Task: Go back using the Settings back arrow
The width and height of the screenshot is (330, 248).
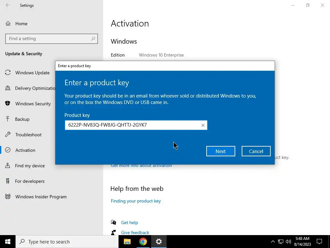Action: coord(8,5)
